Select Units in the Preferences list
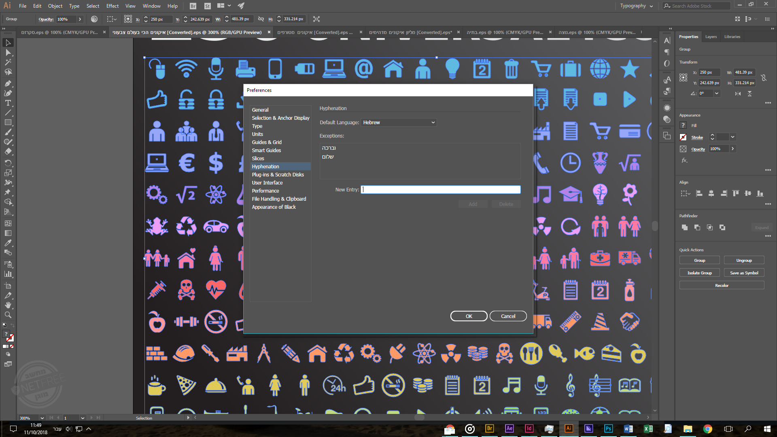Image resolution: width=777 pixels, height=437 pixels. [x=257, y=134]
